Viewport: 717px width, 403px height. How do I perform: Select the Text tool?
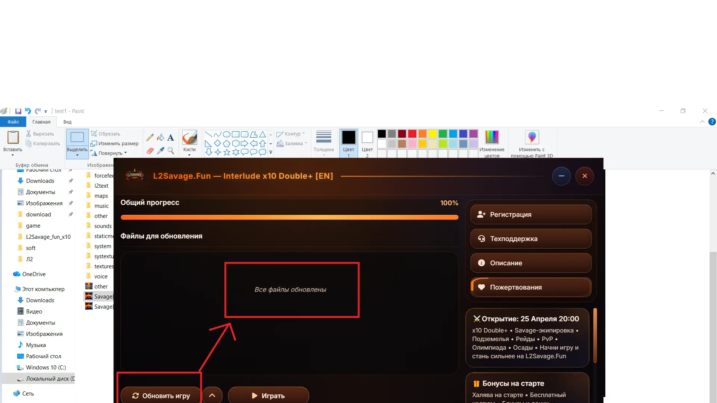[171, 138]
